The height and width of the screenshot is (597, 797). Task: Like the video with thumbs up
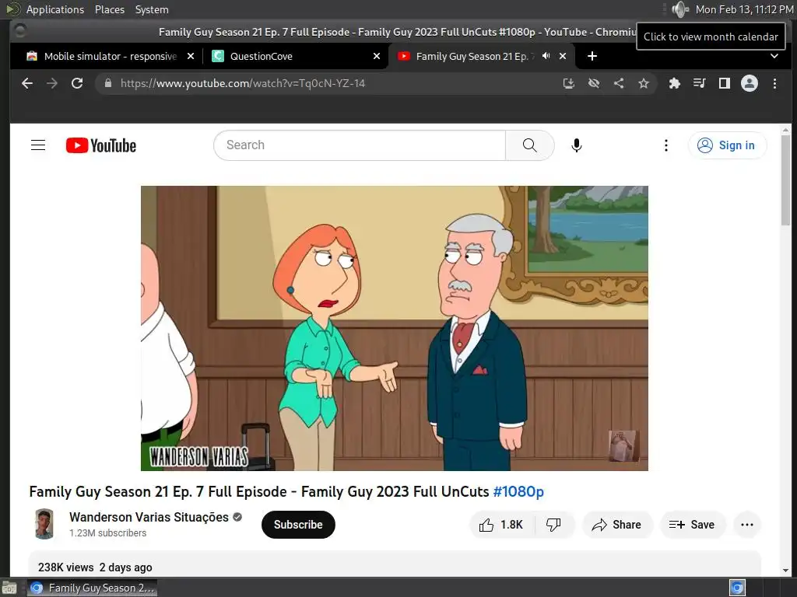coord(501,525)
